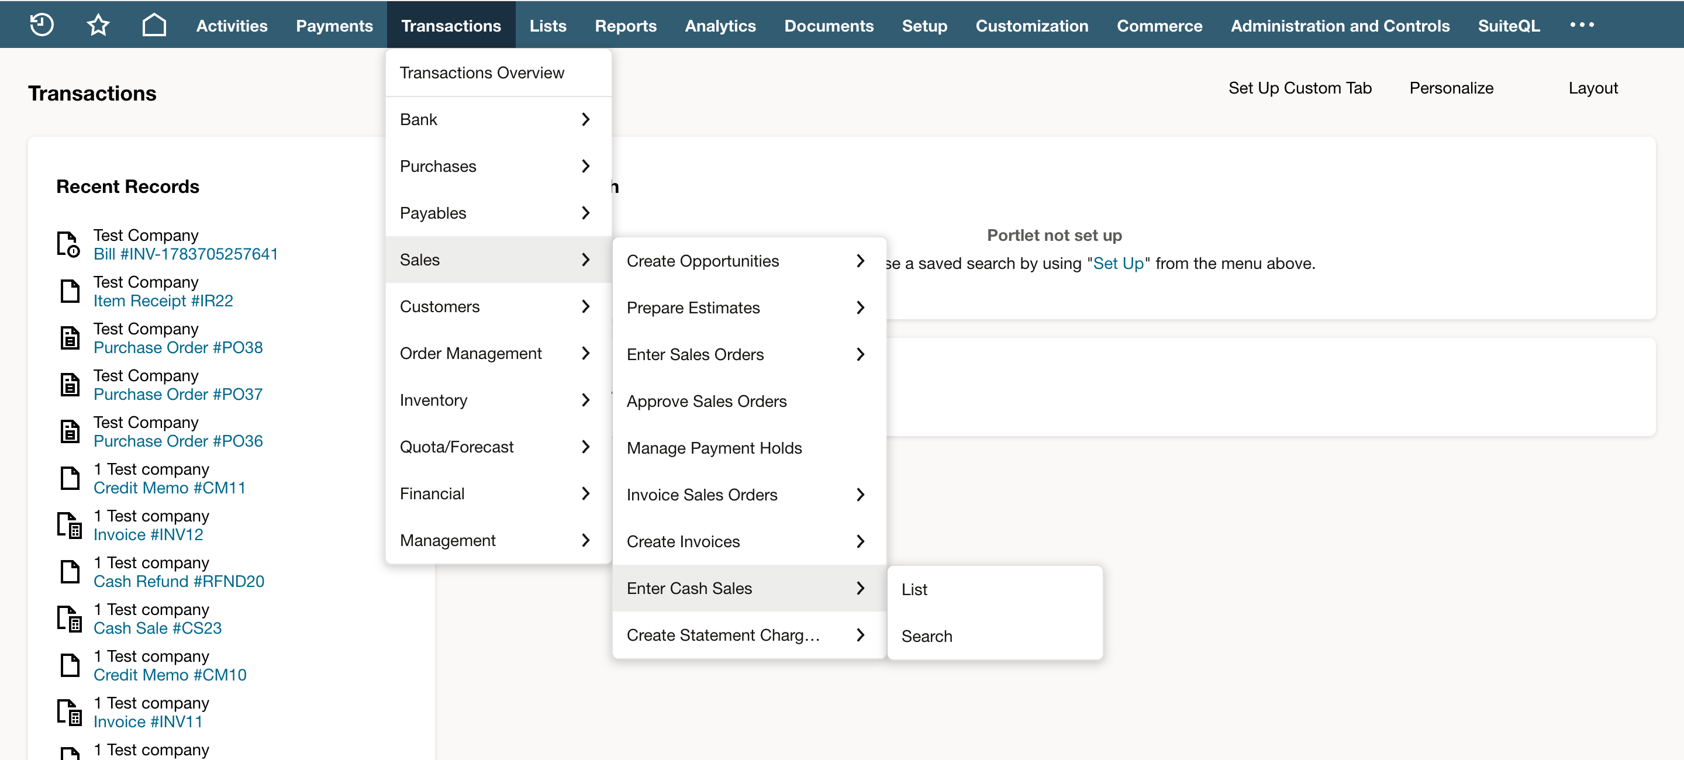1684x760 pixels.
Task: Click the document icon beside Item Receipt #IR22
Action: click(70, 292)
